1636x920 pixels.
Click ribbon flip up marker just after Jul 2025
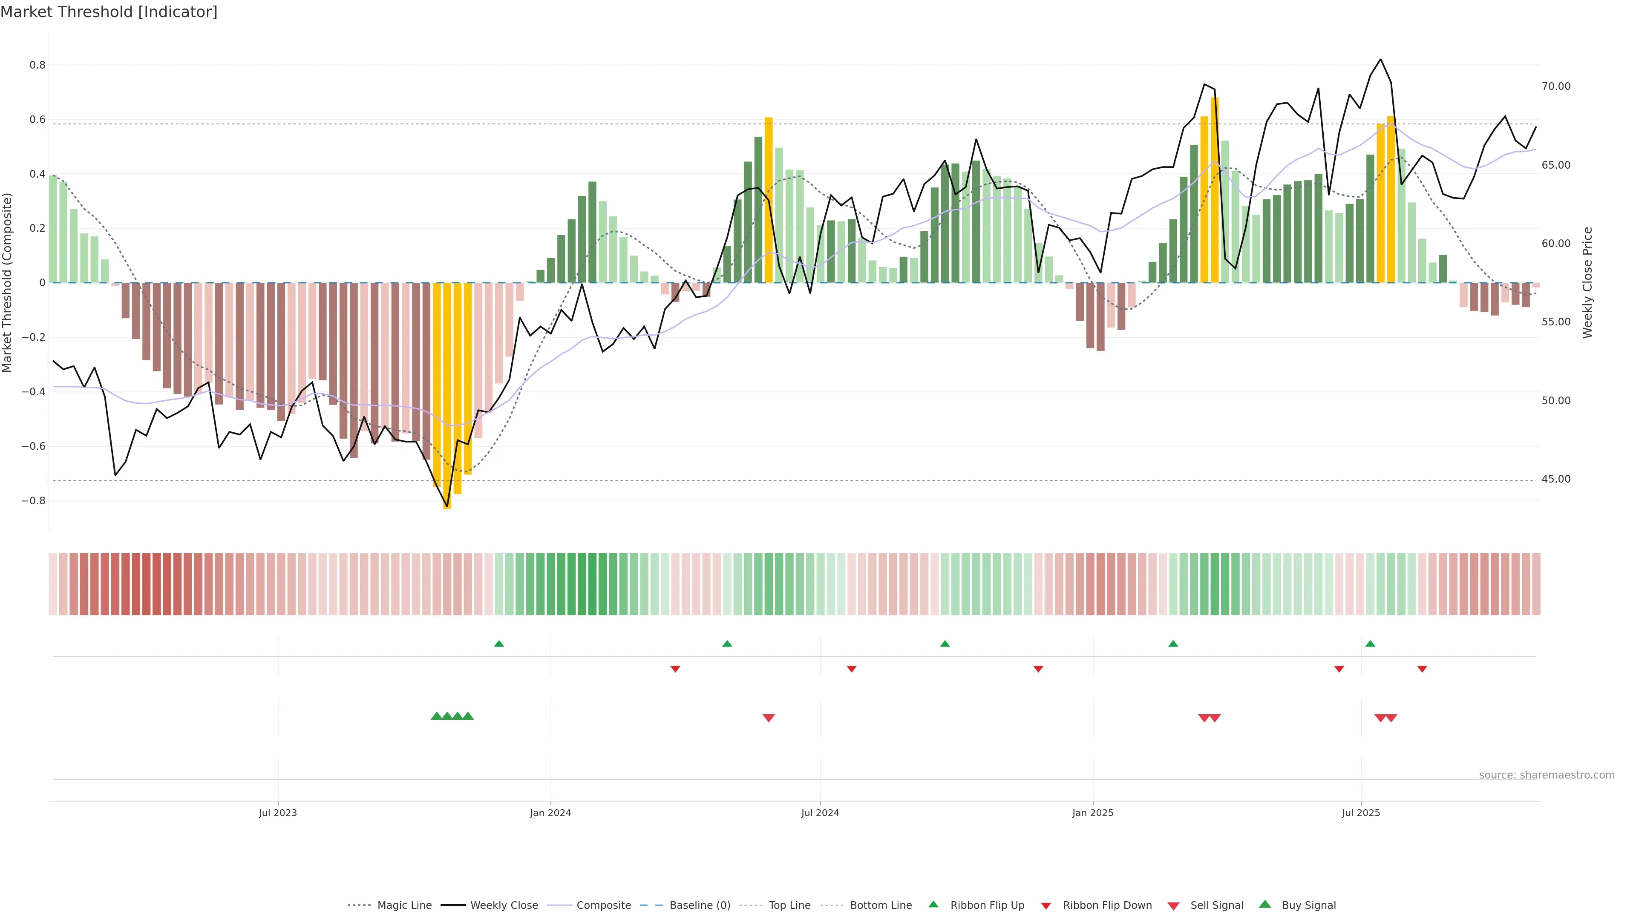click(x=1370, y=644)
